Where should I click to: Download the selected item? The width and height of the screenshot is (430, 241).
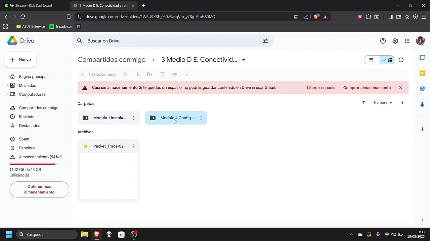138,74
